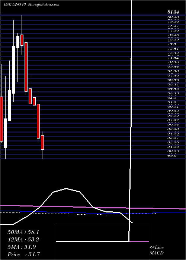
Task: Click the 74.4 price axis label
Action: tap(172, 44)
